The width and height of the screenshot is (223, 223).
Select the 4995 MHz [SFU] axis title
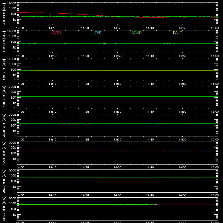4,153
